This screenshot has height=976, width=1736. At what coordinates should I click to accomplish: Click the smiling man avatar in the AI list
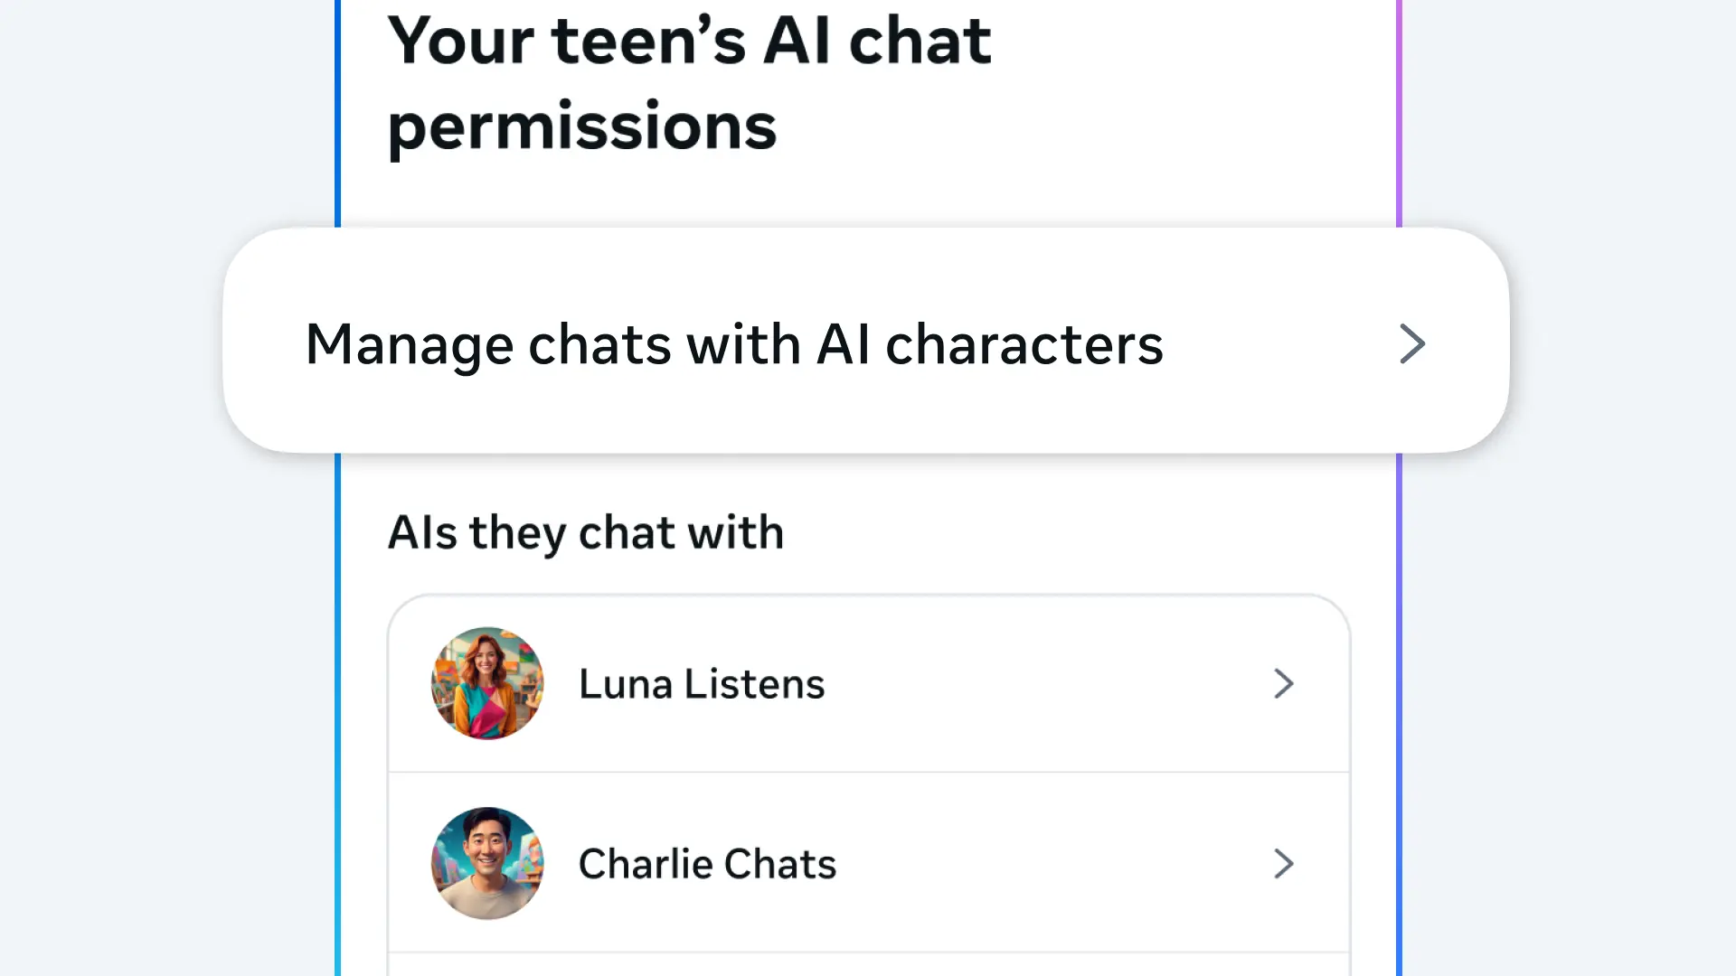[487, 863]
